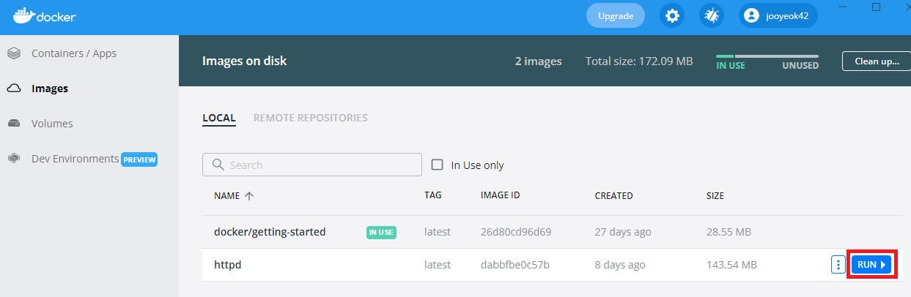The width and height of the screenshot is (911, 297).
Task: Click the PREVIEW badge
Action: [139, 159]
